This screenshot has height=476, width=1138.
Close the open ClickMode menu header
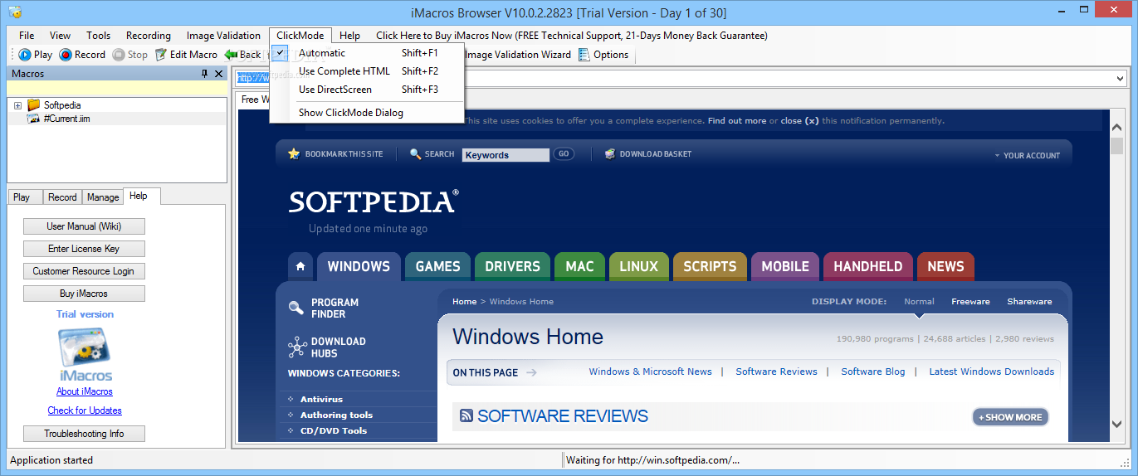coord(300,36)
